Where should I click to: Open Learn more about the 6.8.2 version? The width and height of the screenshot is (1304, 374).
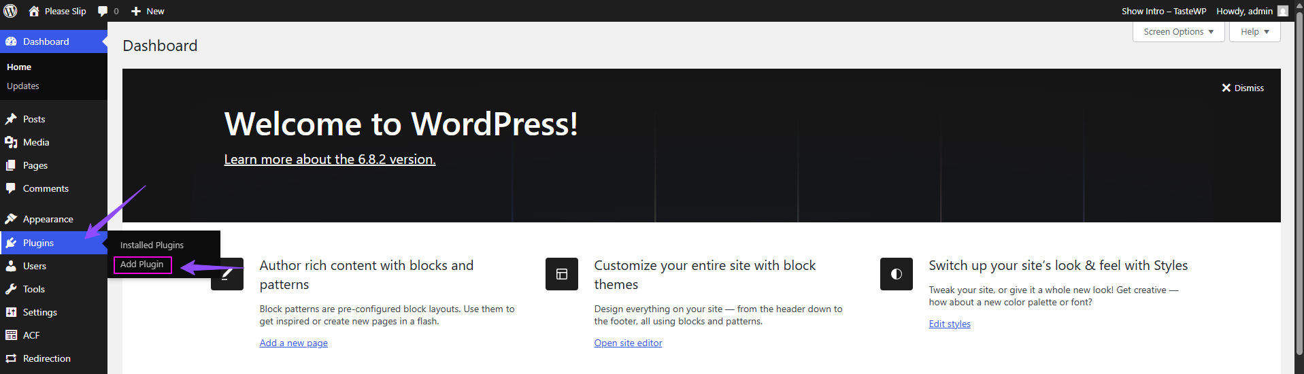[x=330, y=159]
